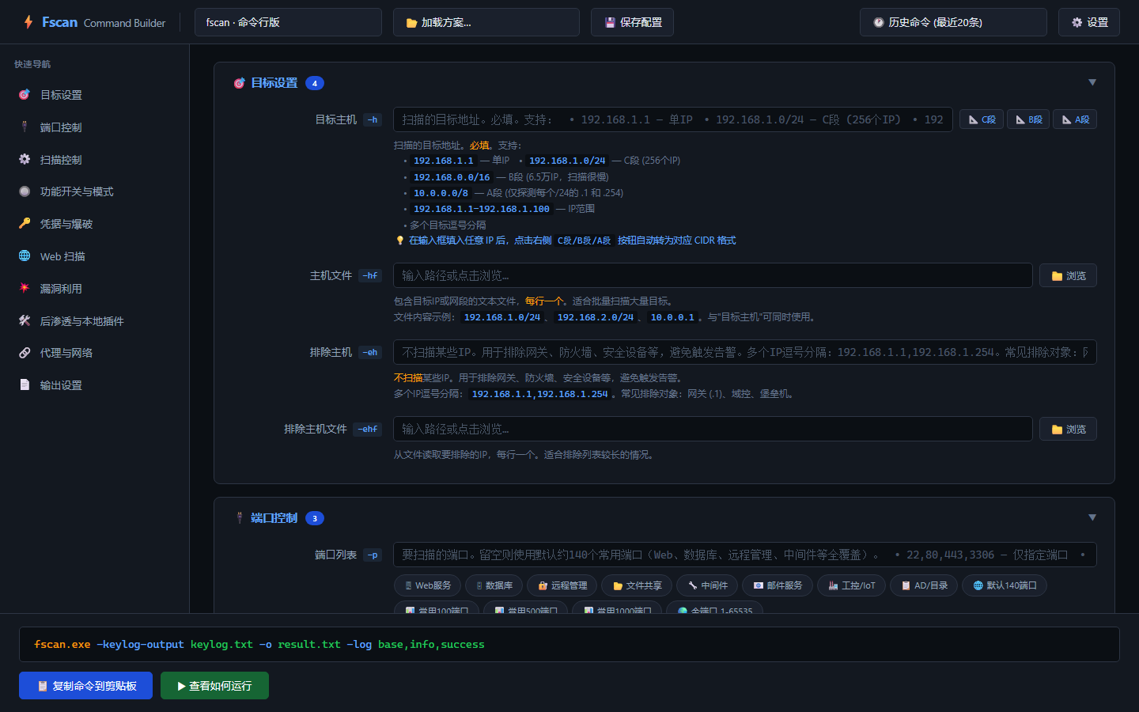Click 查看如何运行 button
This screenshot has width=1139, height=712.
(x=214, y=686)
